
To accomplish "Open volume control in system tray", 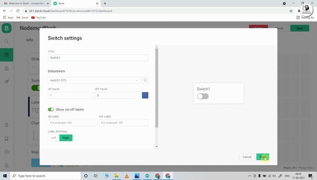I will coord(274,176).
